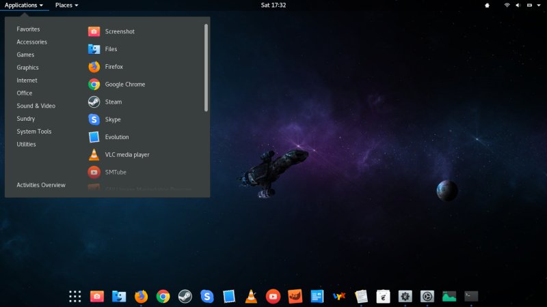Viewport: 547px width, 307px height.
Task: Open the Terminal icon in the dock
Action: coord(470,296)
